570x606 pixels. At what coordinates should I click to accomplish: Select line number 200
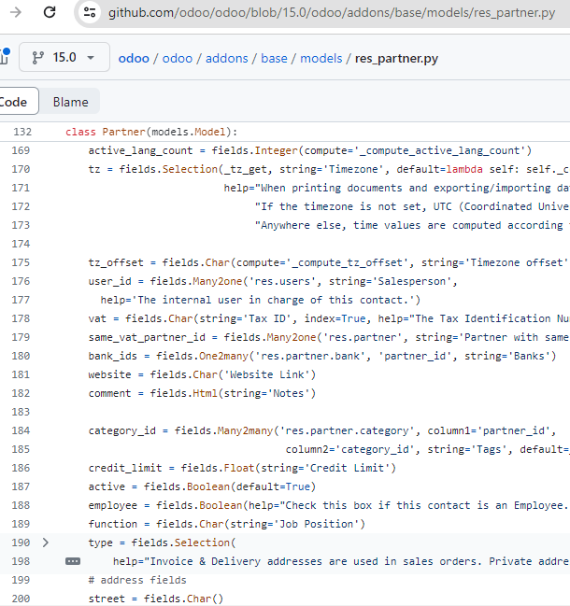click(x=21, y=599)
